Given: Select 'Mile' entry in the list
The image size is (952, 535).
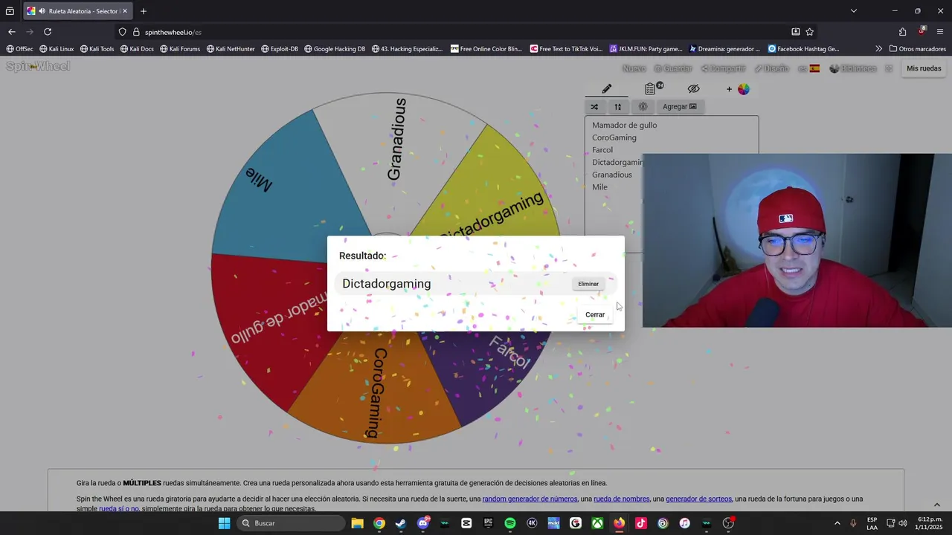Looking at the screenshot, I should [599, 187].
